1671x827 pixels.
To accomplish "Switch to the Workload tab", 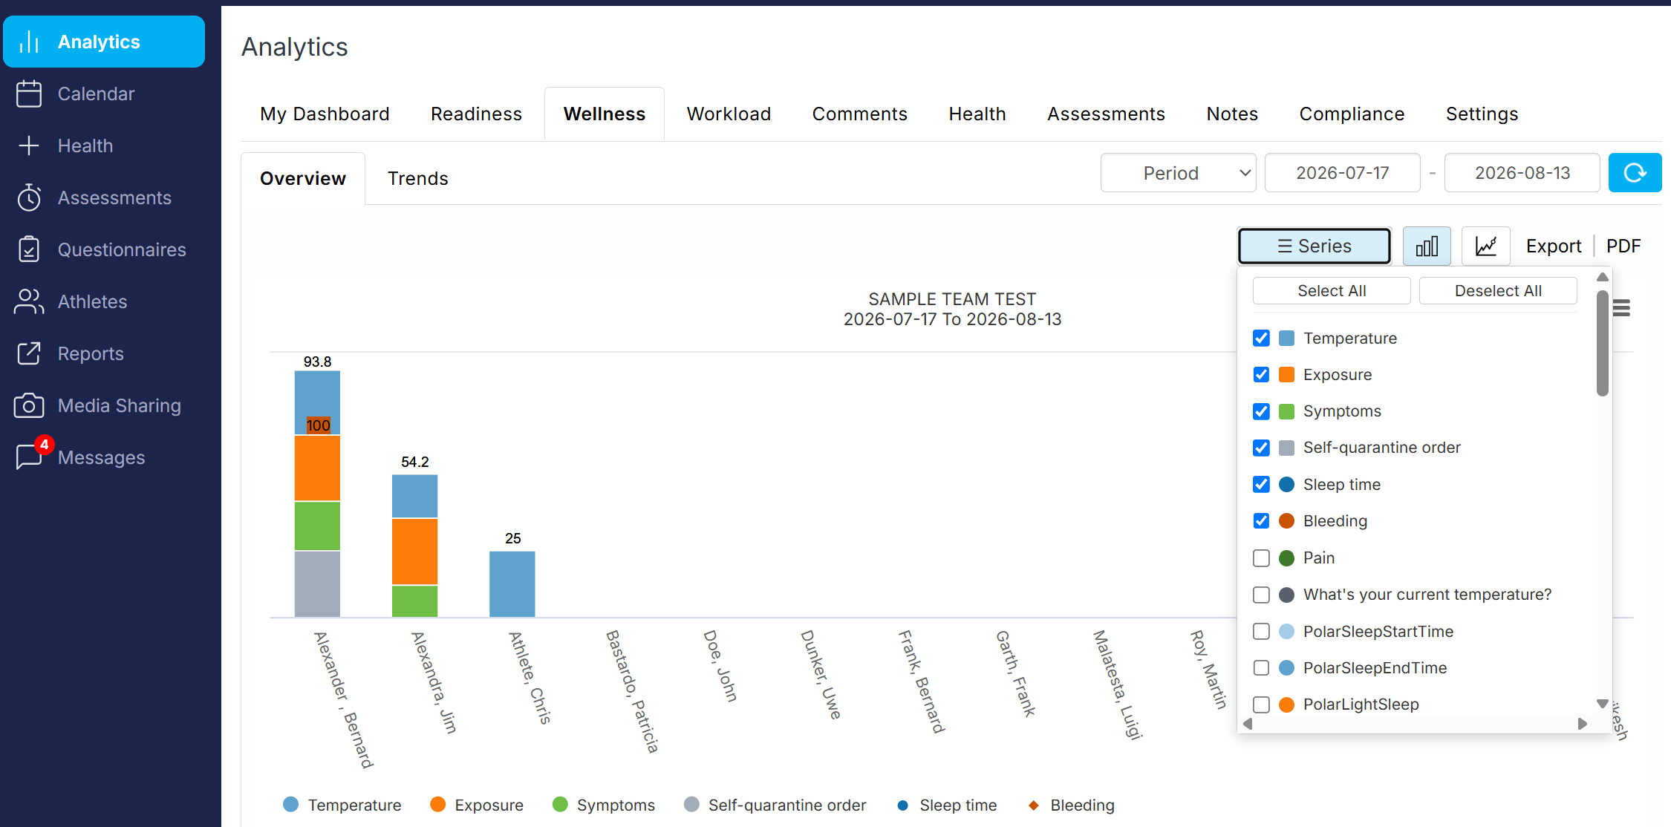I will (729, 114).
